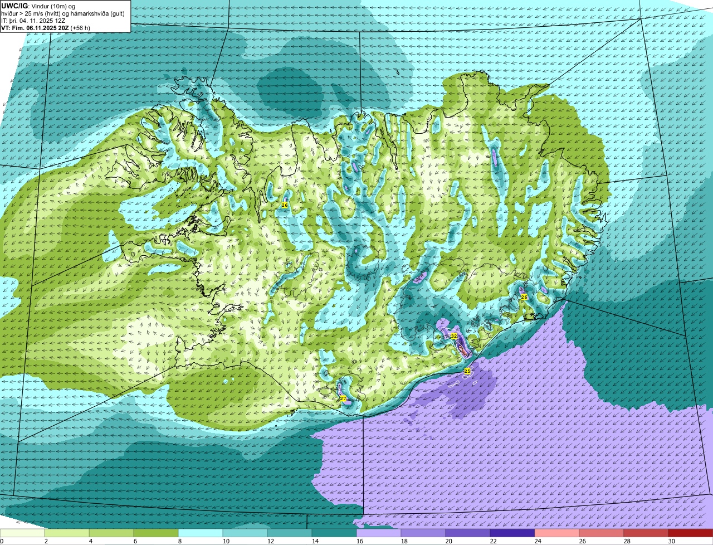Click the '4' scale value on the colorbar
The width and height of the screenshot is (713, 545).
[x=90, y=541]
